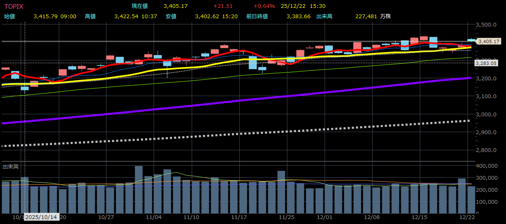Select the +0.64% change percentage

tap(264, 6)
